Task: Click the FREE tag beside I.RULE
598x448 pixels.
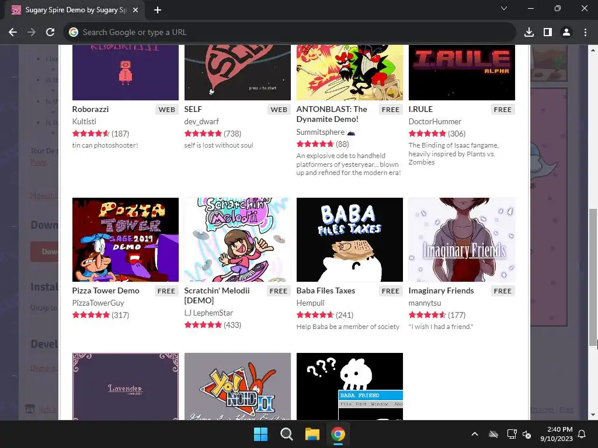Action: (503, 110)
